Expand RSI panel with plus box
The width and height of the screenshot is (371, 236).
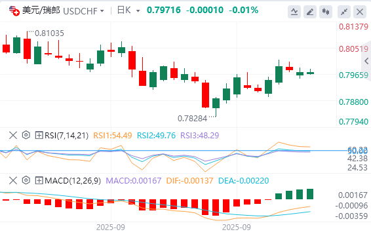39,136
